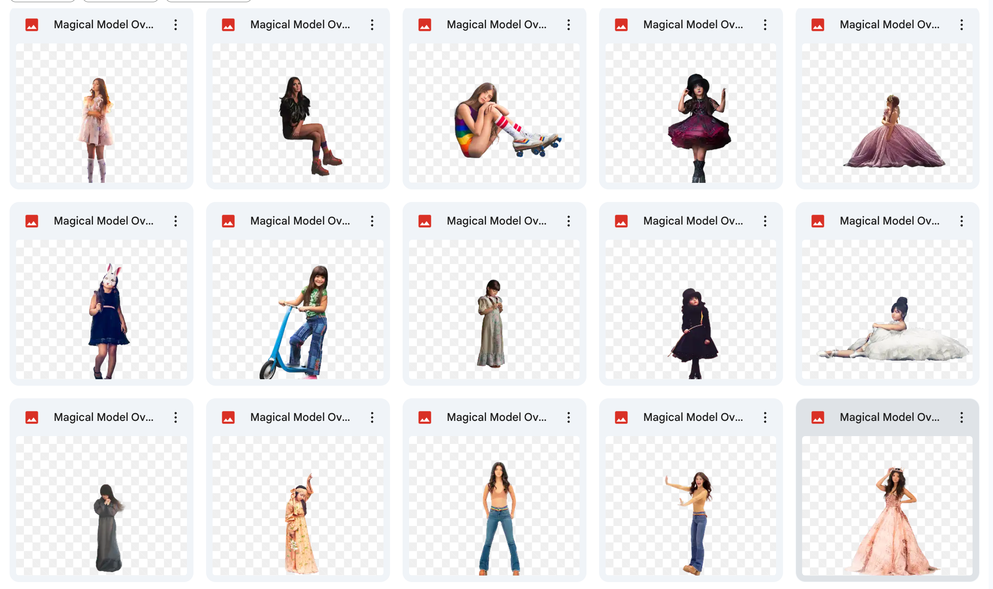Click file name above long floral dress girl

[x=497, y=221]
